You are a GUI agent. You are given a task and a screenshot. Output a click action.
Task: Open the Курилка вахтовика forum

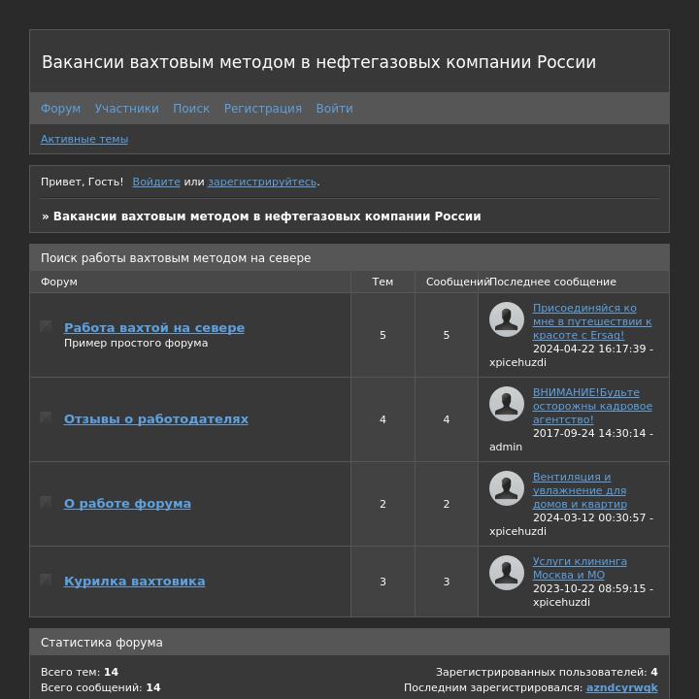(134, 582)
